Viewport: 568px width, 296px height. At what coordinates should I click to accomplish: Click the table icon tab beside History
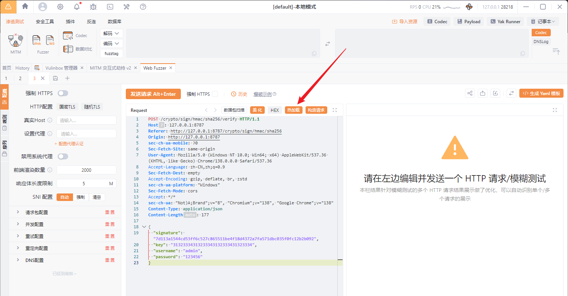37,68
